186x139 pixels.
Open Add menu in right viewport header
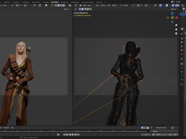[x=108, y=5]
